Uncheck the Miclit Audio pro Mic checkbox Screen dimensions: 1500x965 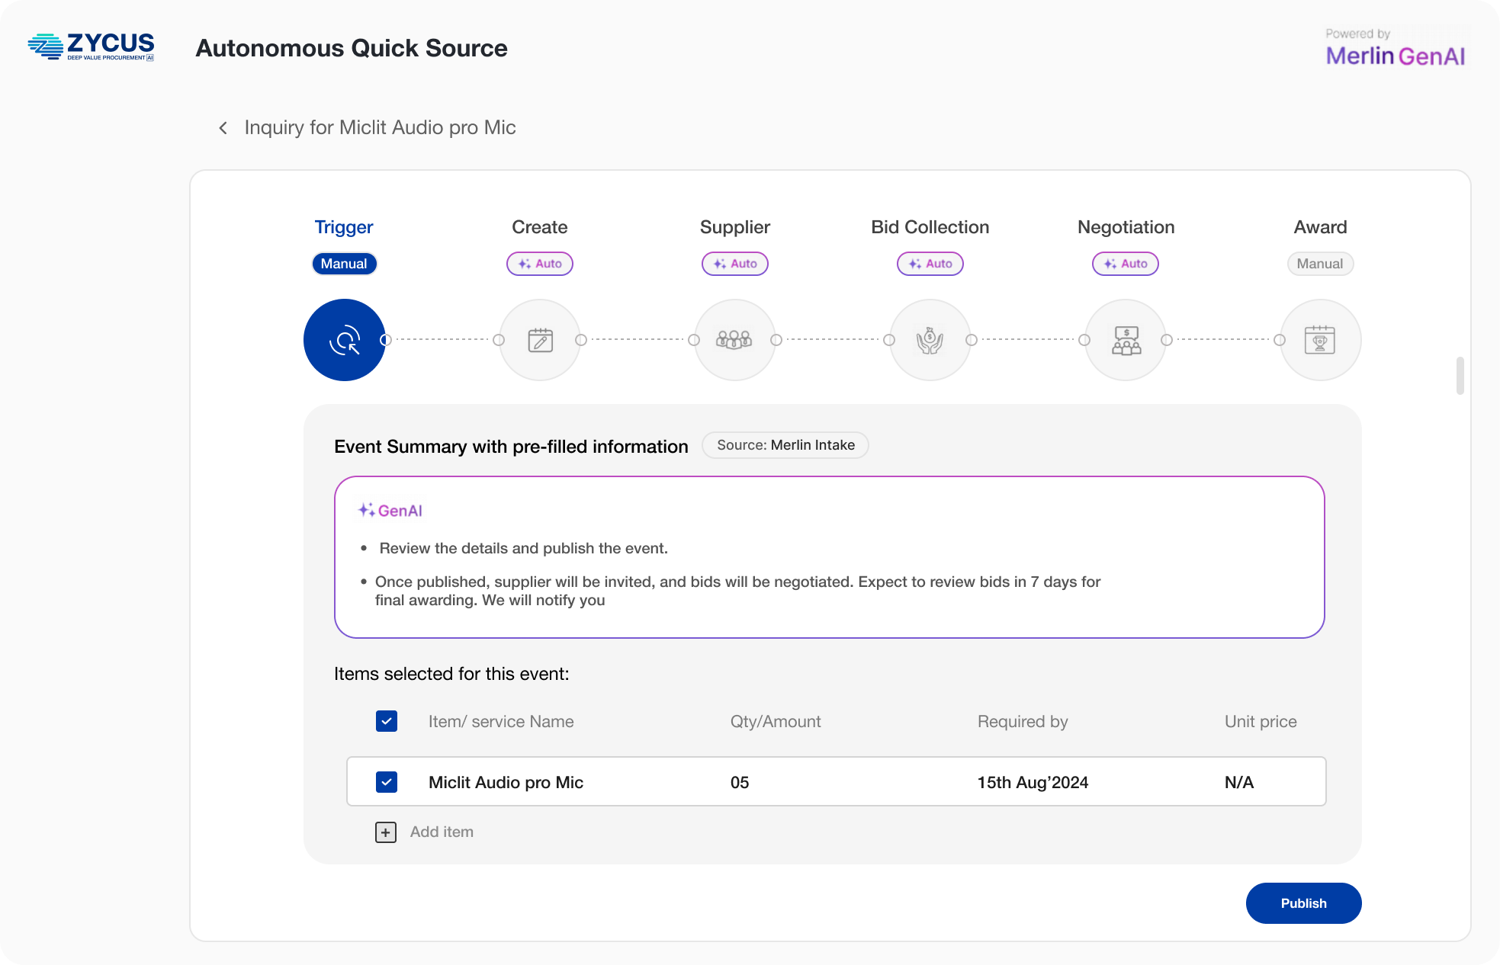pos(387,782)
